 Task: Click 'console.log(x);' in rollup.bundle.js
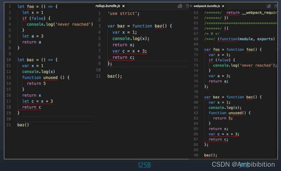131,39
